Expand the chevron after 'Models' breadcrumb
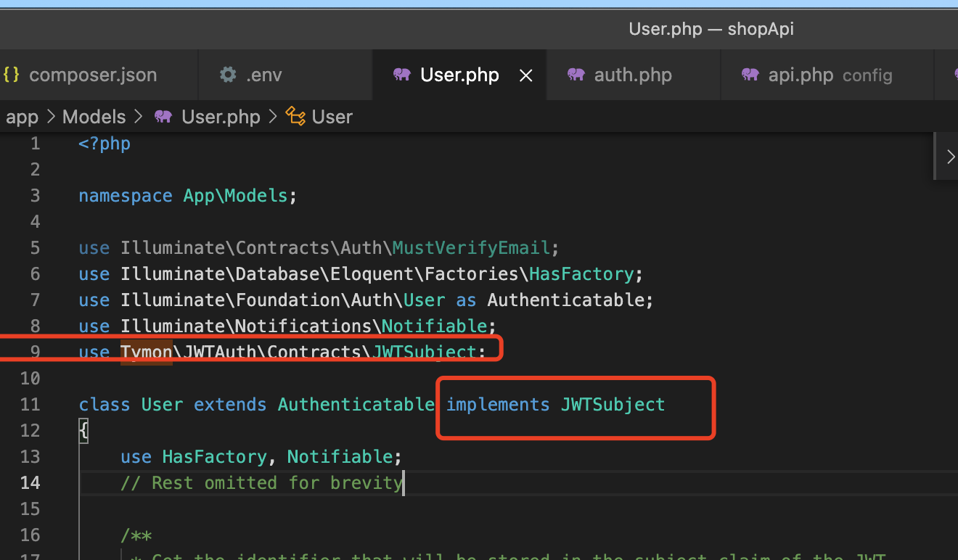The width and height of the screenshot is (958, 560). tap(138, 117)
